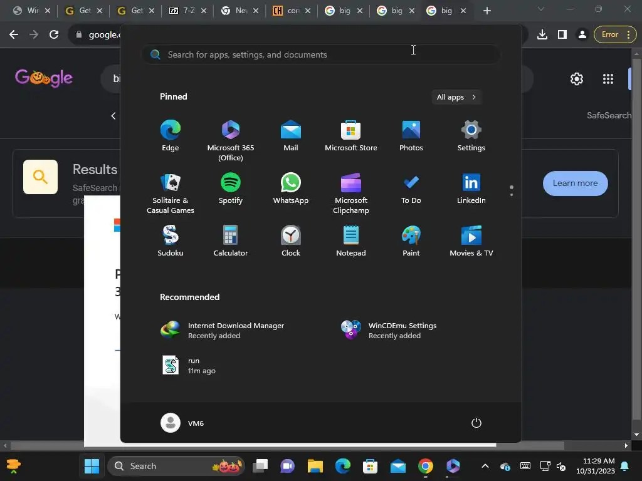Open the Mail pinned app

point(291,136)
